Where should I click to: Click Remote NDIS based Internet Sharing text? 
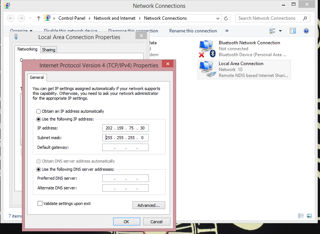click(253, 76)
